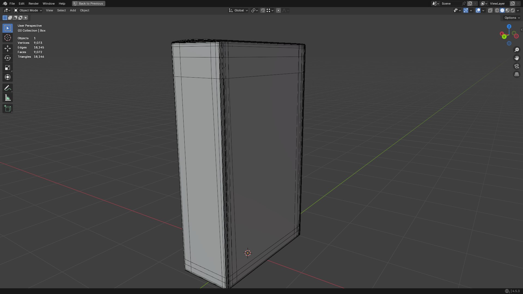The image size is (523, 294).
Task: Open the view layer browse dropdown
Action: (484, 4)
